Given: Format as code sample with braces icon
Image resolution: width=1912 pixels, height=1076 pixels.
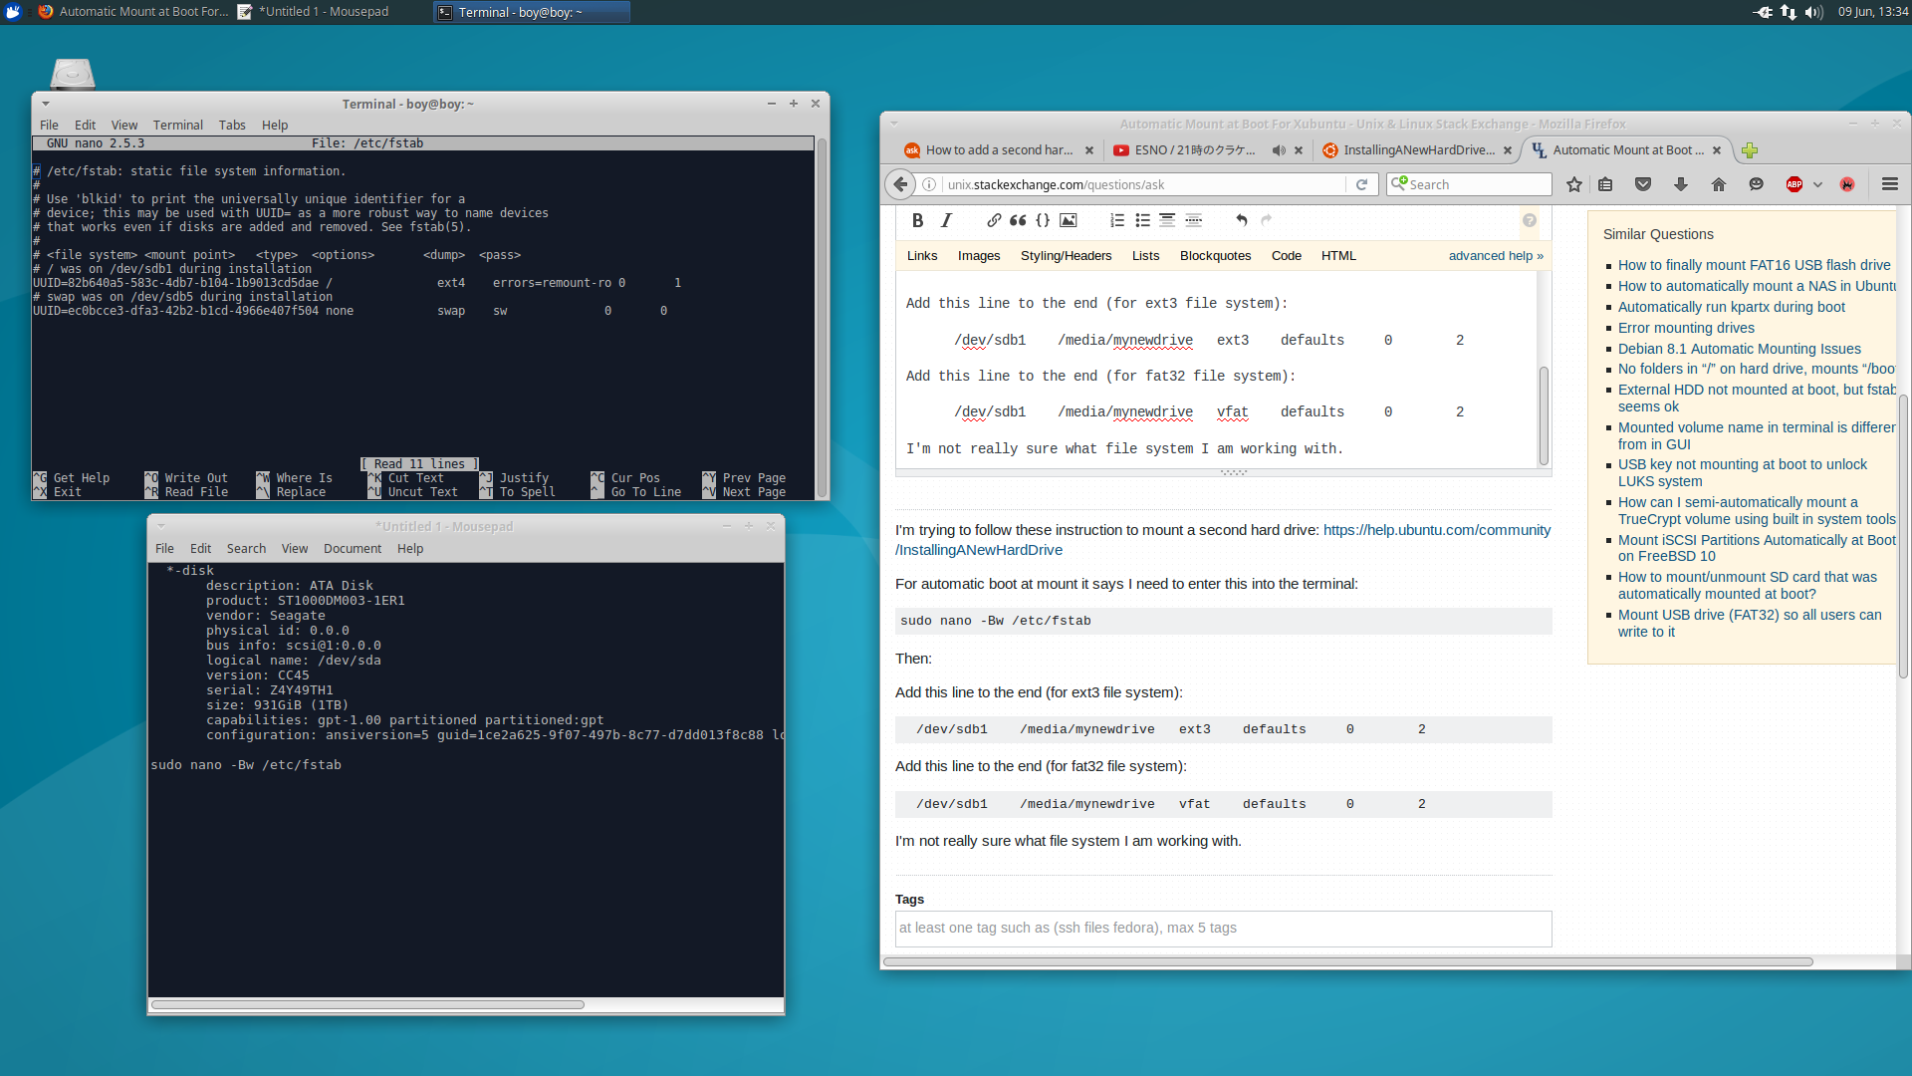Looking at the screenshot, I should coord(1043,220).
